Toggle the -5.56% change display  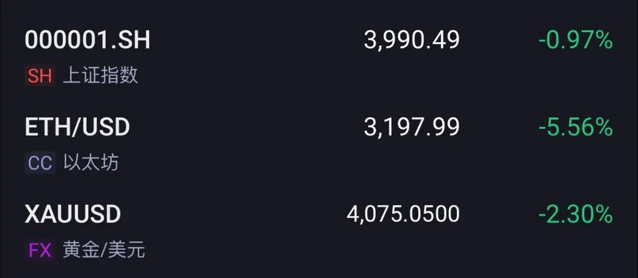click(576, 128)
